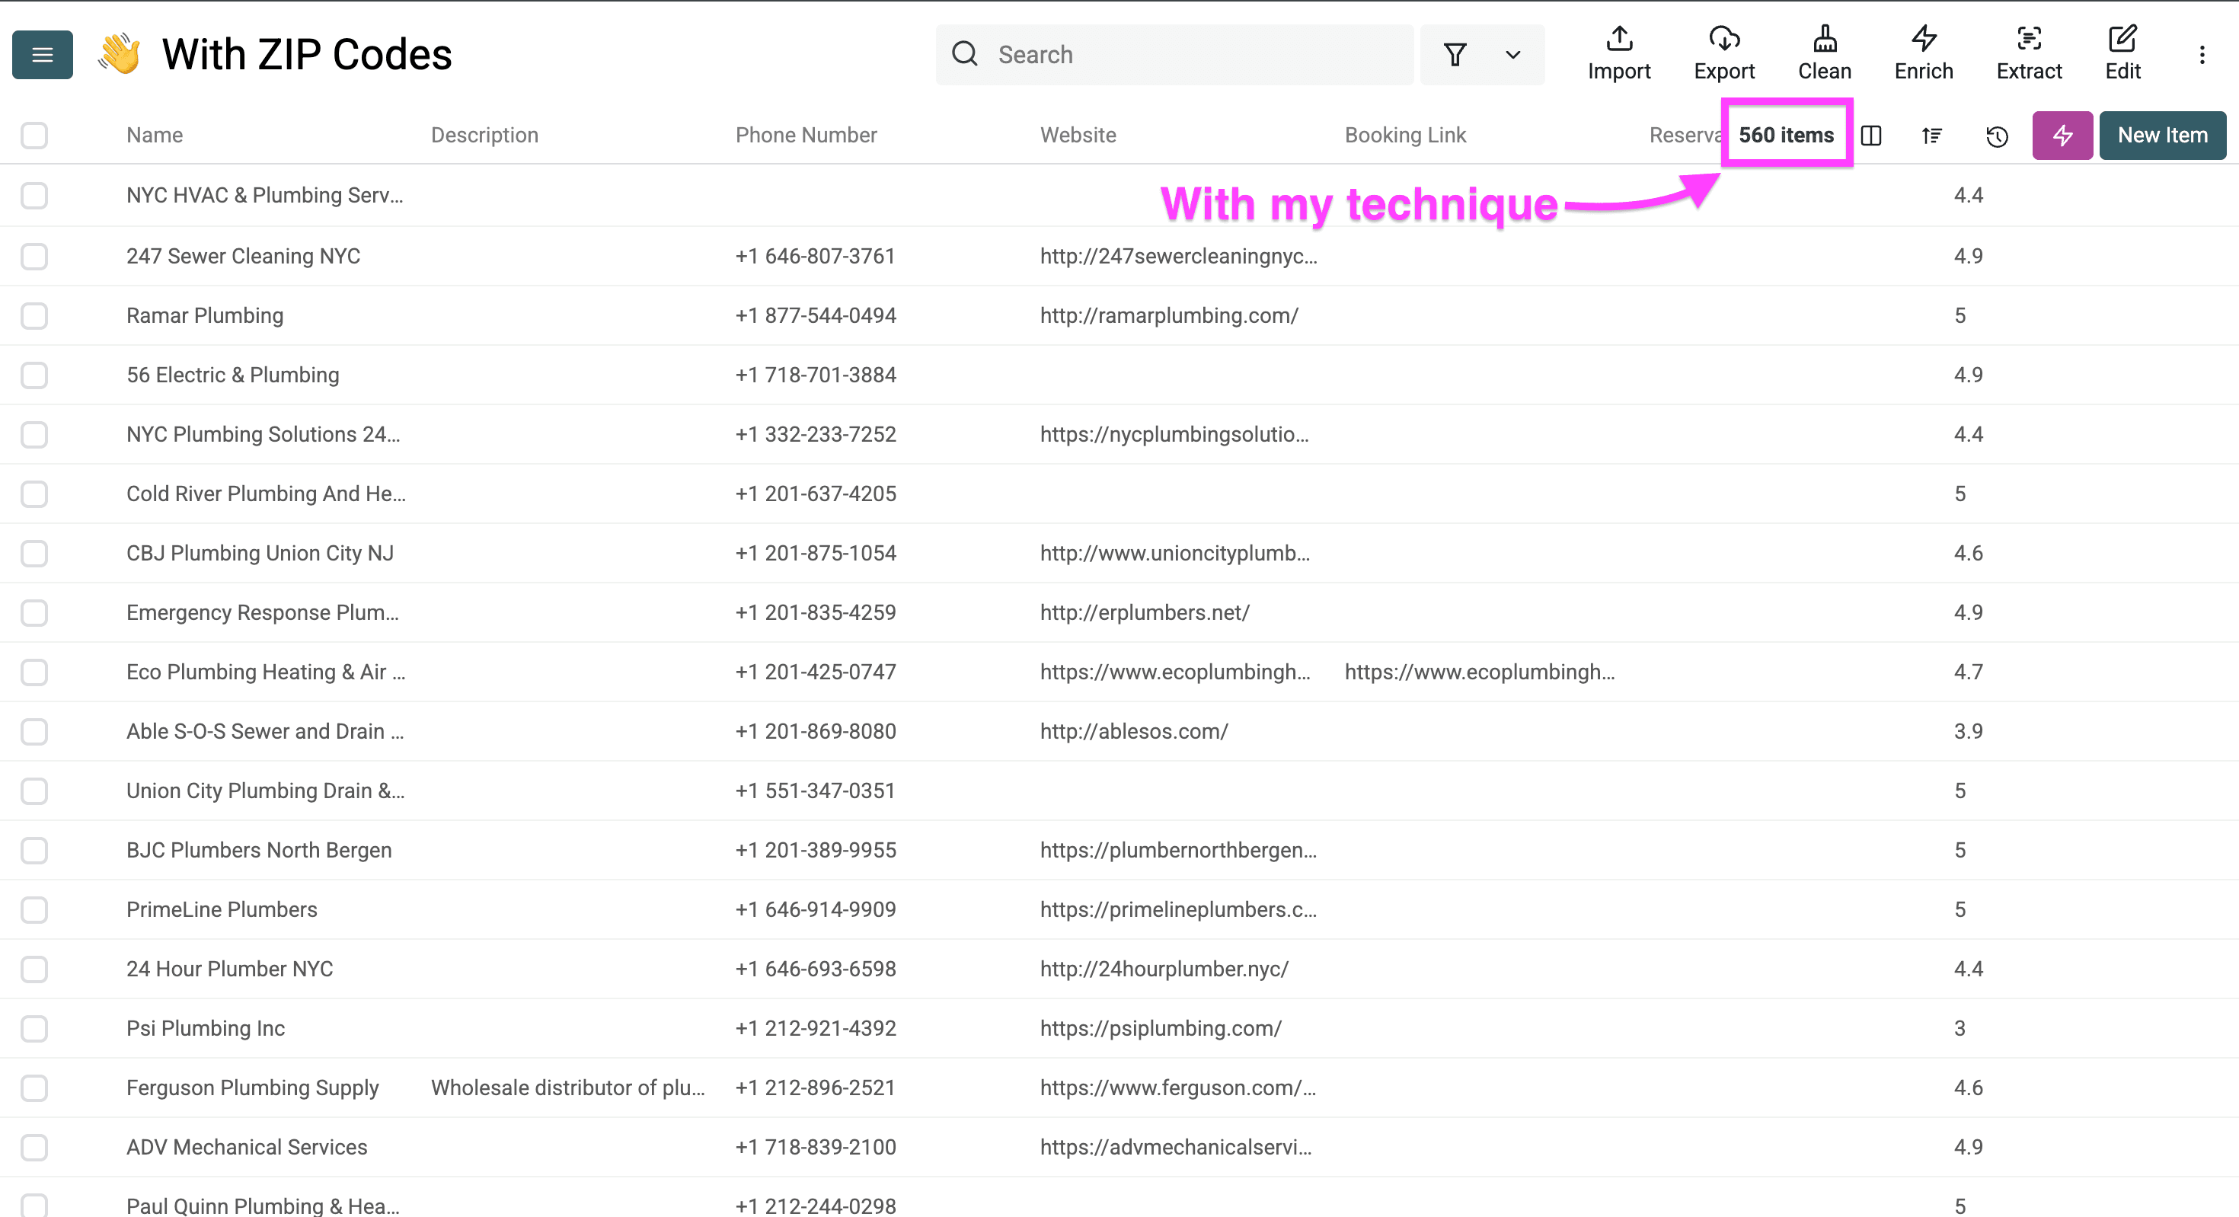
Task: Open the sort order icon
Action: tap(1931, 136)
